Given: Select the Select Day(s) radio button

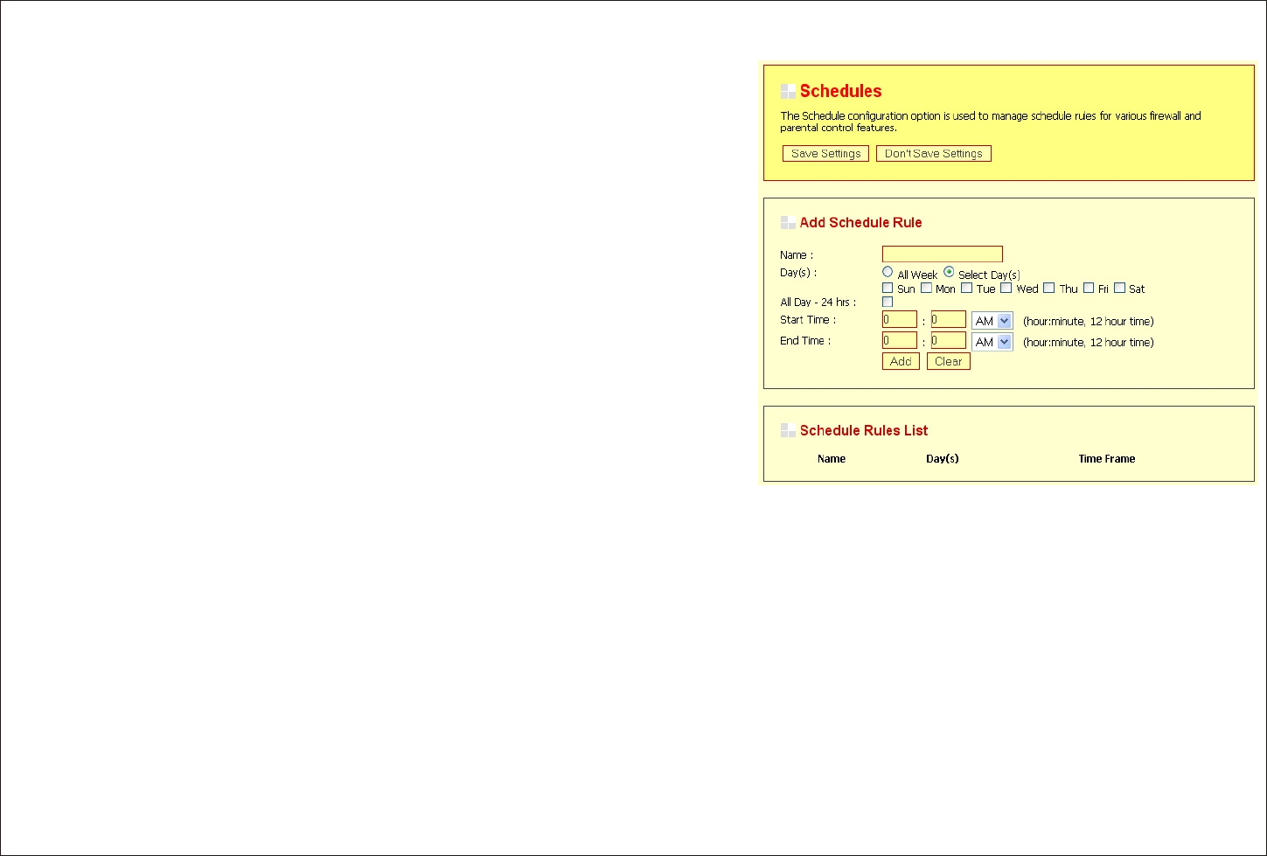Looking at the screenshot, I should 949,272.
